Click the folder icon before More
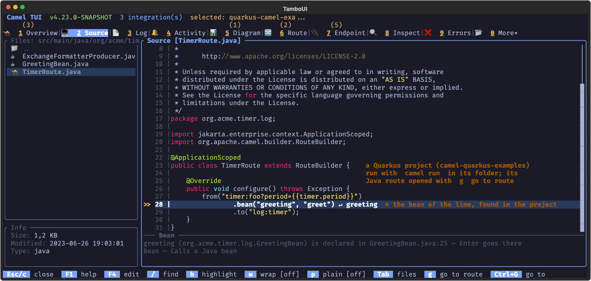 click(478, 33)
